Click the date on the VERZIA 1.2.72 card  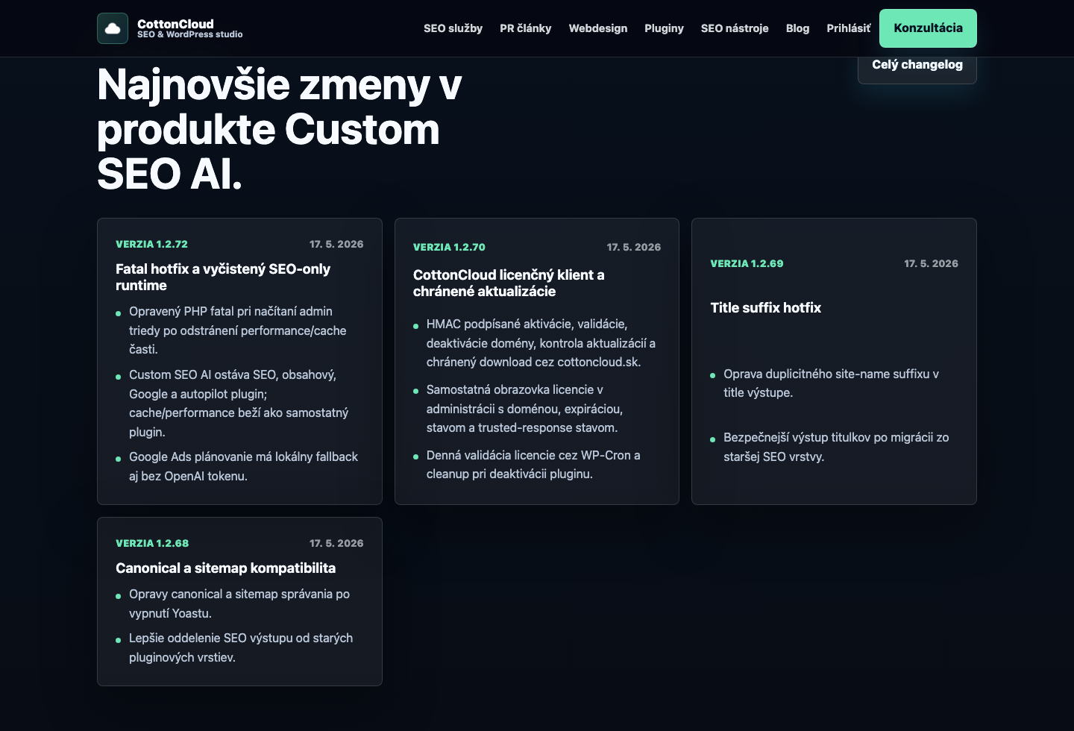(336, 244)
